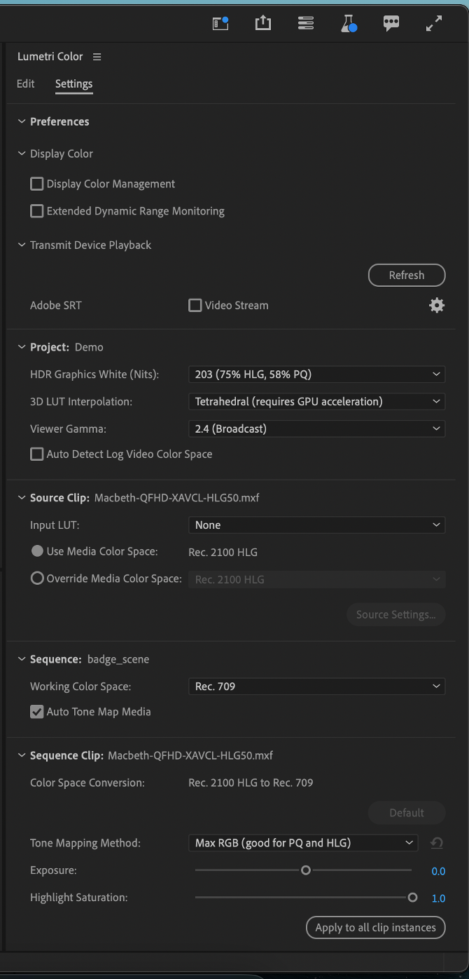Click the Exposure slider handle
Viewport: 469px width, 979px height.
[305, 870]
